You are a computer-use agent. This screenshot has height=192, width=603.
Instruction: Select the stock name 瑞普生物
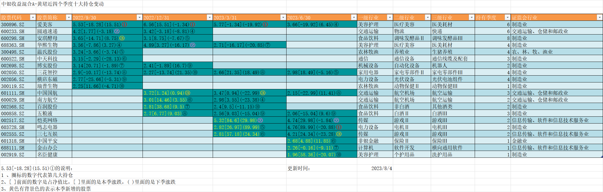coord(54,86)
